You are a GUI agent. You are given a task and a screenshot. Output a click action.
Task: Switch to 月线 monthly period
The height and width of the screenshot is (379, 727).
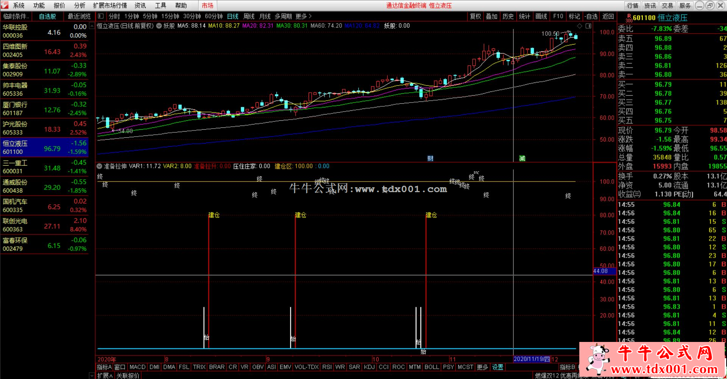[x=265, y=16]
